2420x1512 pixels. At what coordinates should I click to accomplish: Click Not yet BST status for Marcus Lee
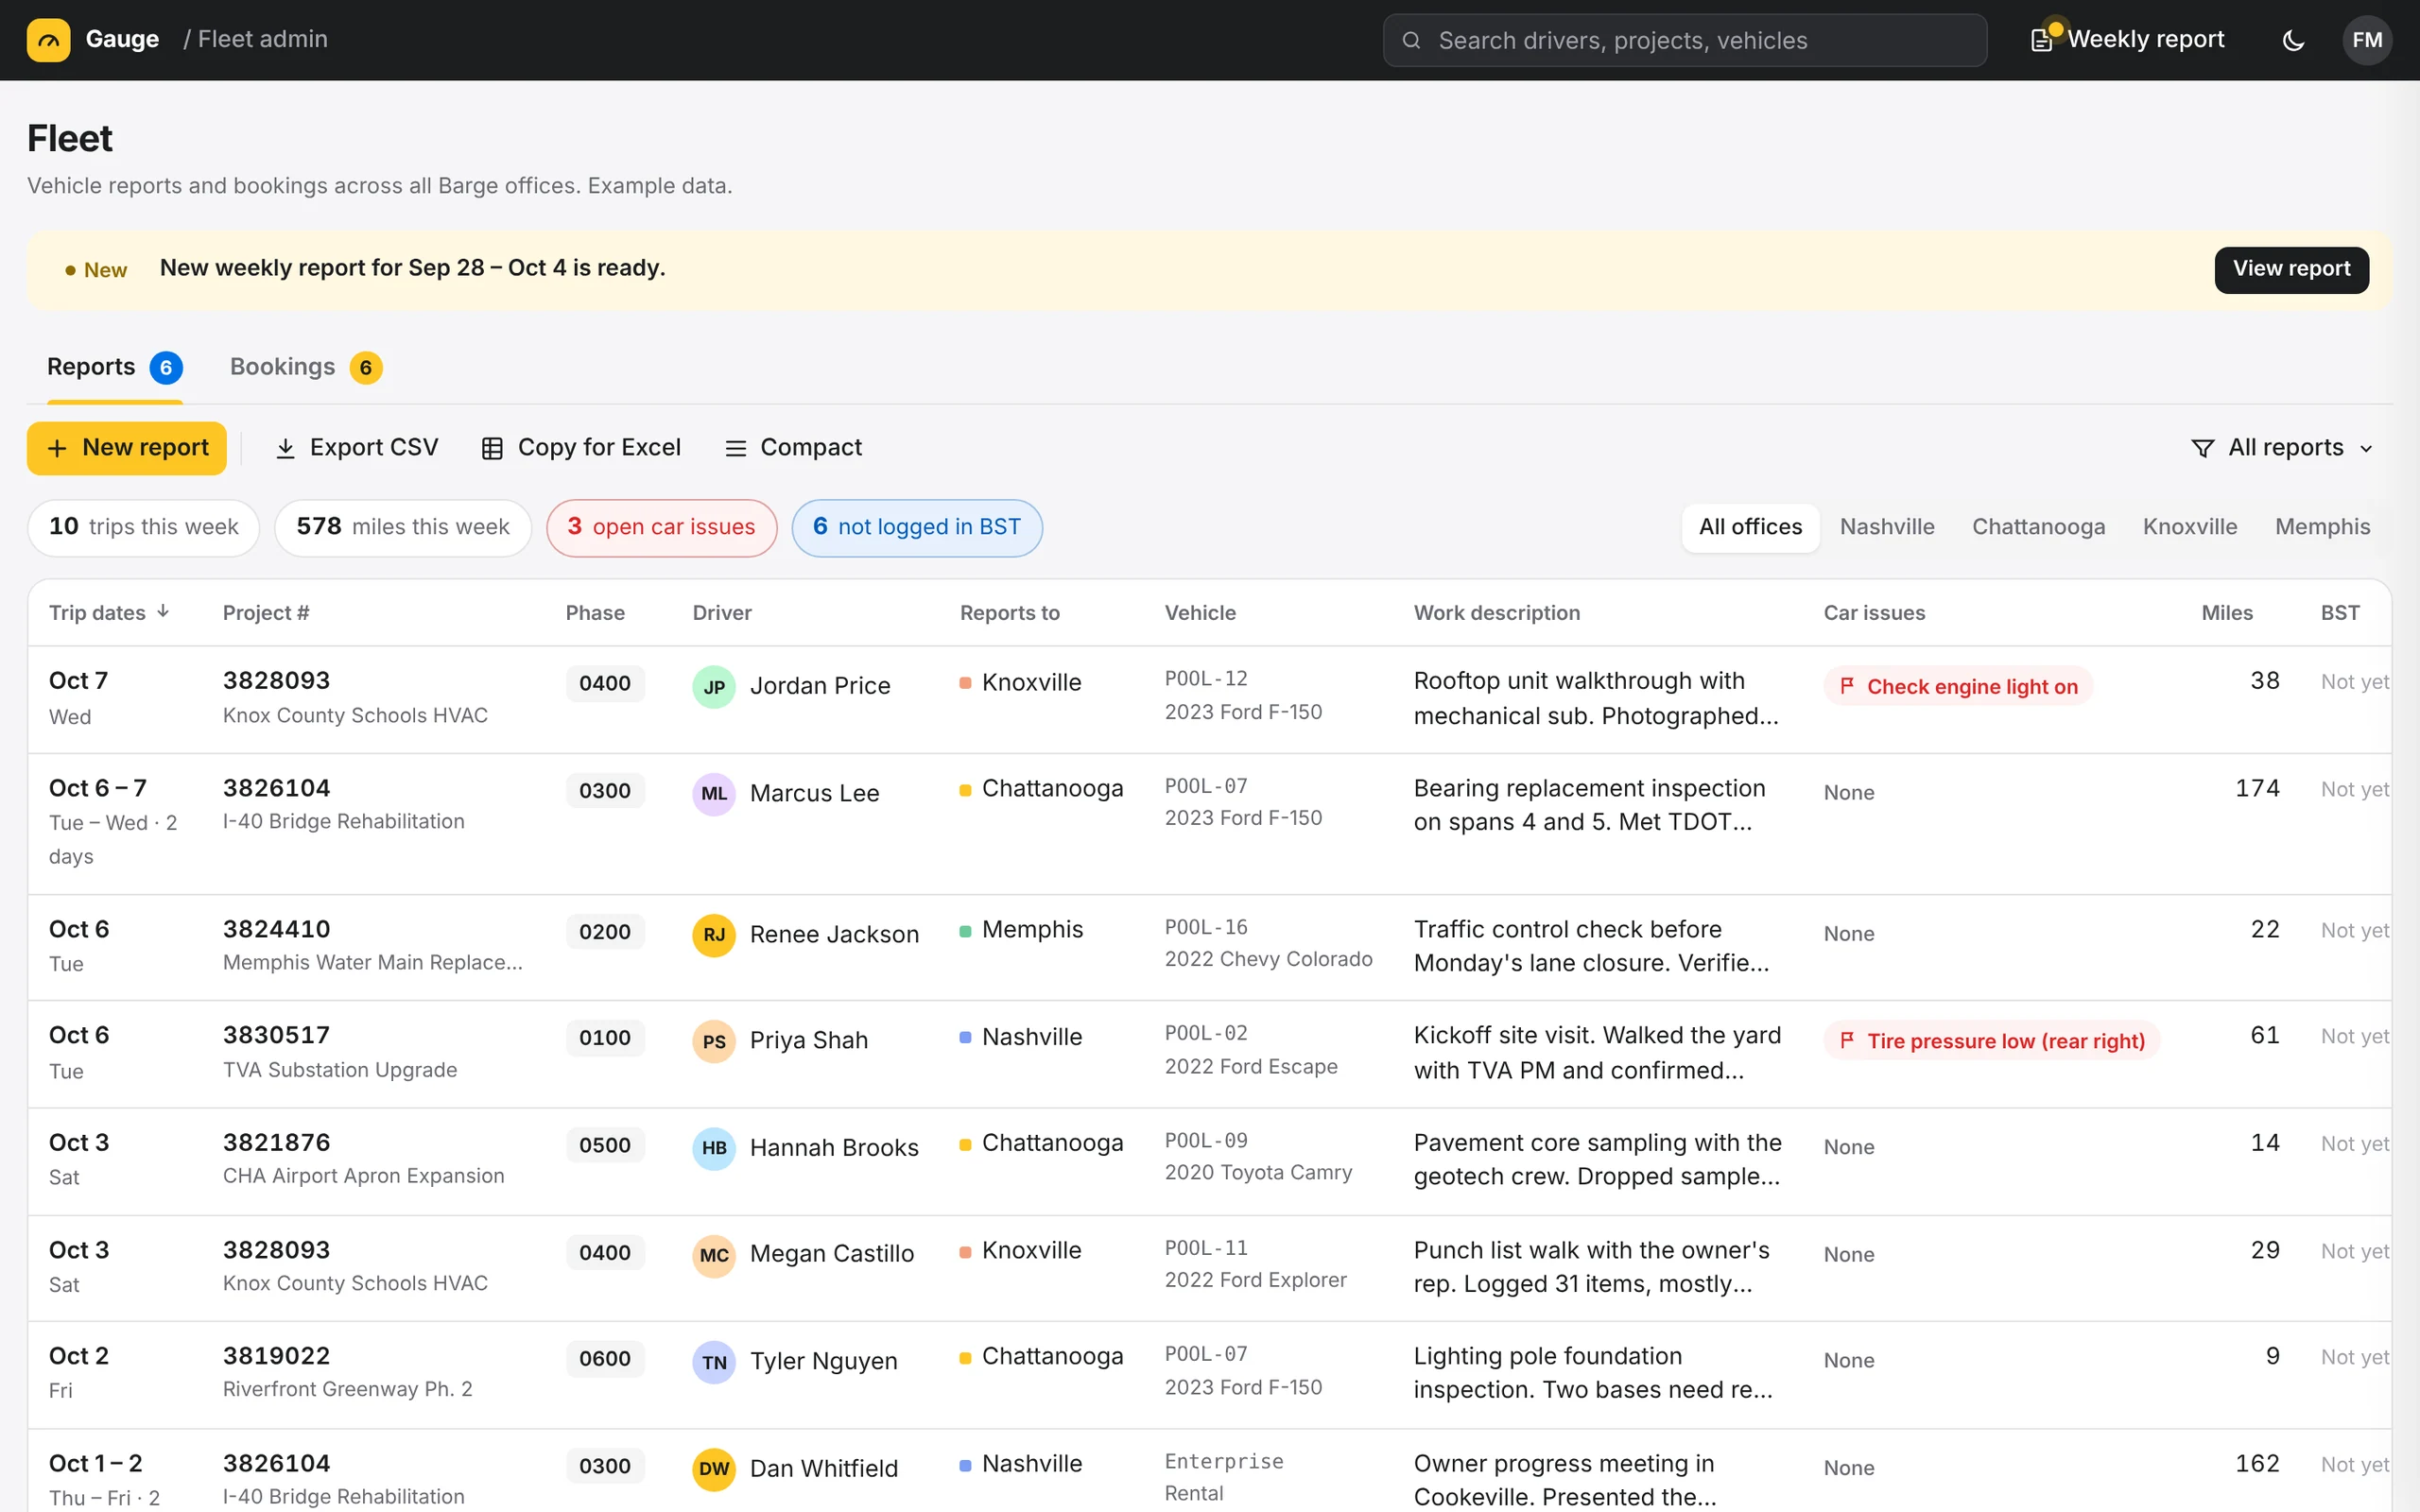[2354, 789]
